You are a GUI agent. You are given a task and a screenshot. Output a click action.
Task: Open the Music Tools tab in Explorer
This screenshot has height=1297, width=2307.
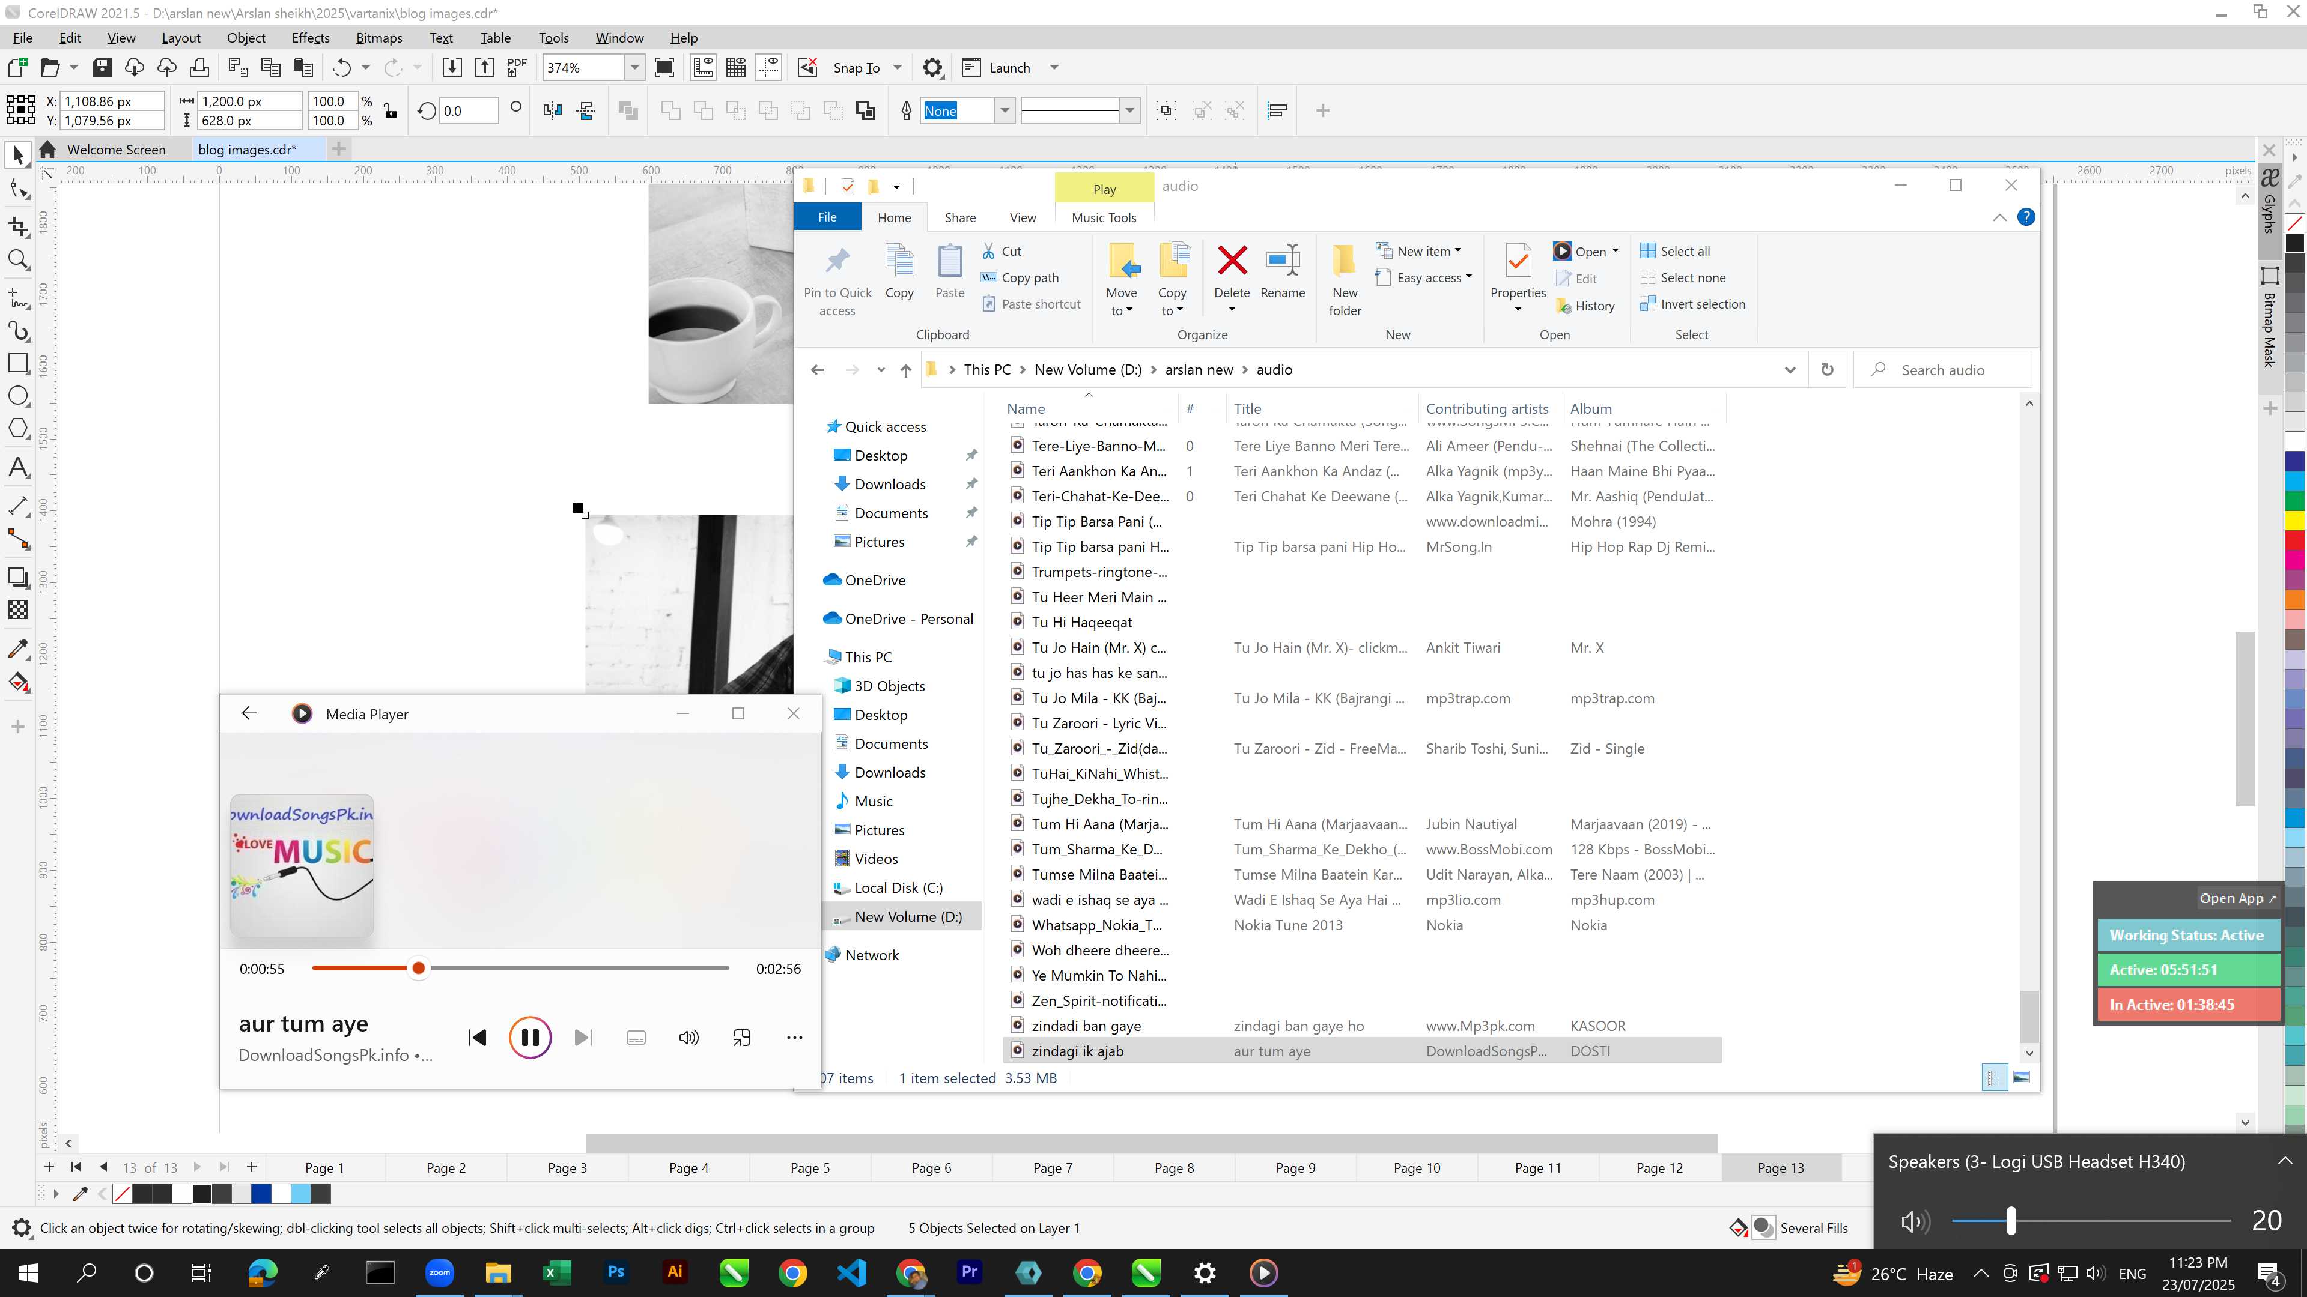pyautogui.click(x=1104, y=217)
